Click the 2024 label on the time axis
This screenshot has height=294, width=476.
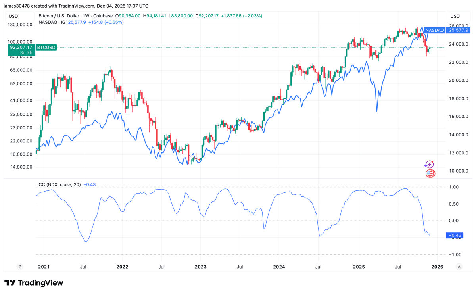click(x=279, y=267)
